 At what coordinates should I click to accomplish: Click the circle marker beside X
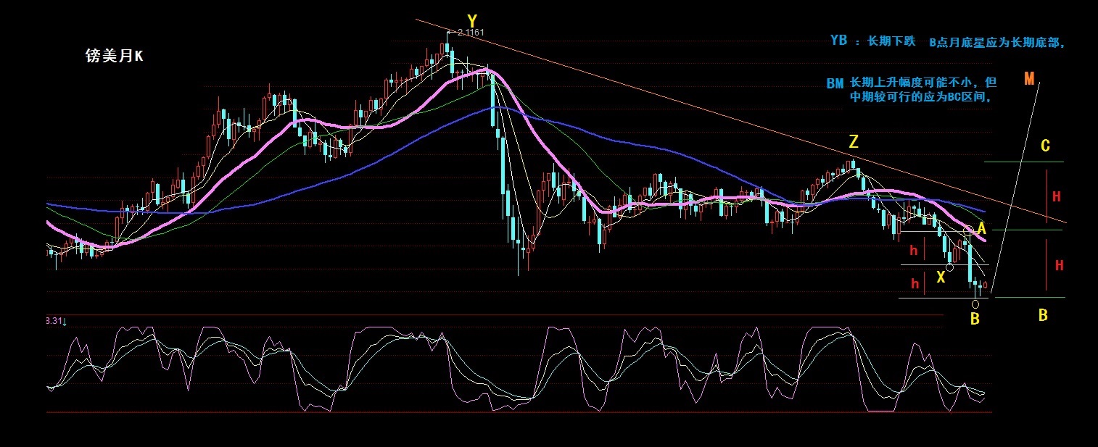coord(950,267)
